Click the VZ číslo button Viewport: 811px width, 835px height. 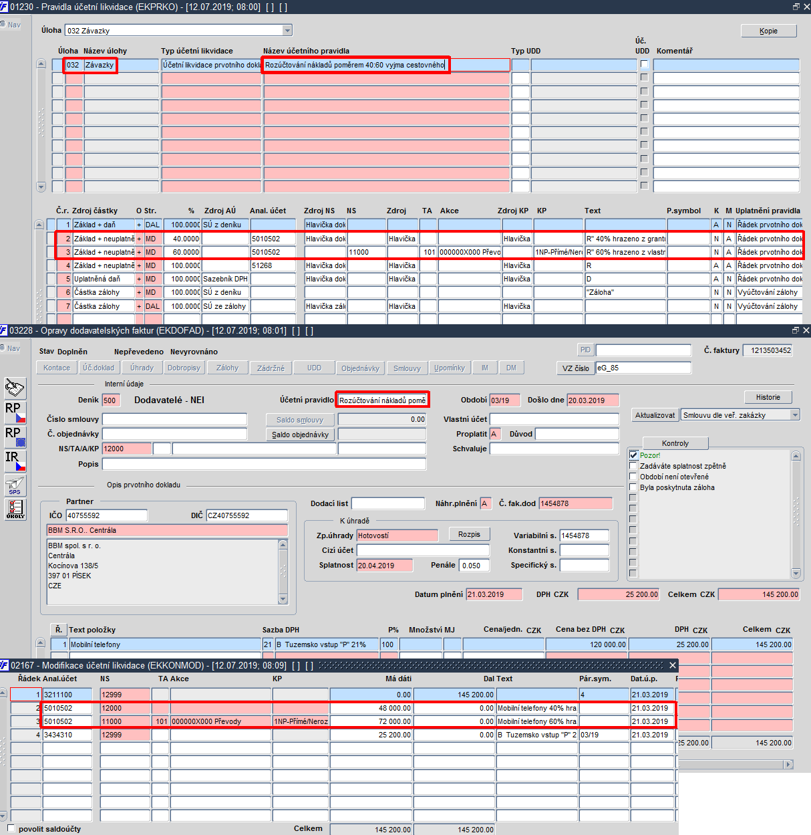pyautogui.click(x=575, y=368)
